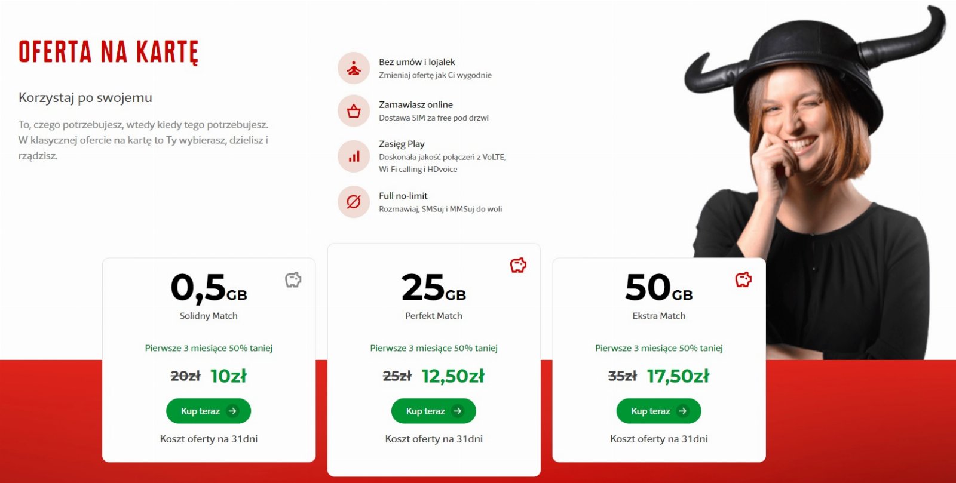The width and height of the screenshot is (956, 483).
Task: Click the signal bars icon beside Zasięg Play
Action: [354, 156]
